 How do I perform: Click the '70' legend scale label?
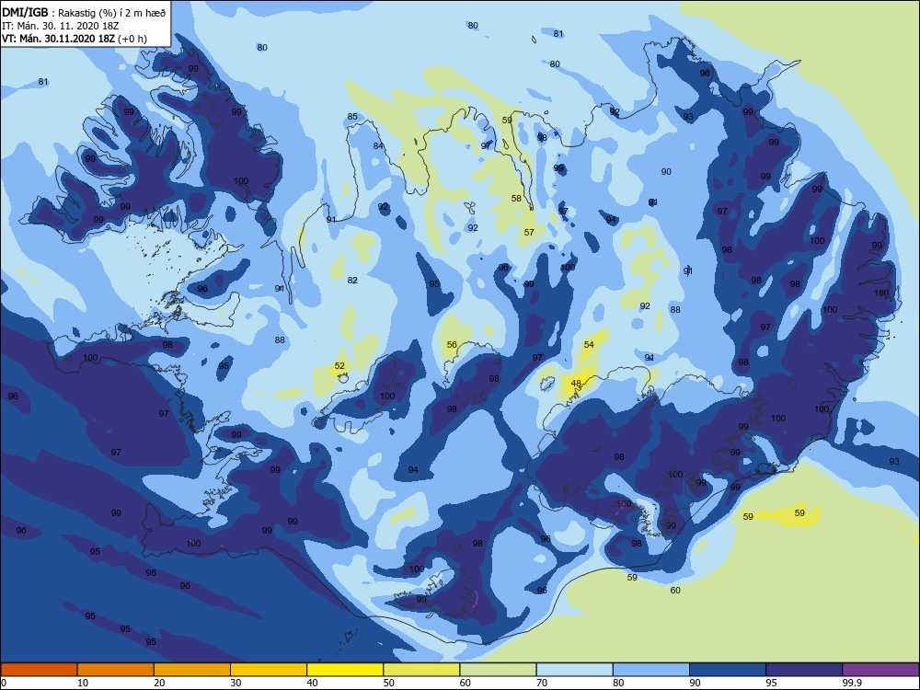(542, 683)
